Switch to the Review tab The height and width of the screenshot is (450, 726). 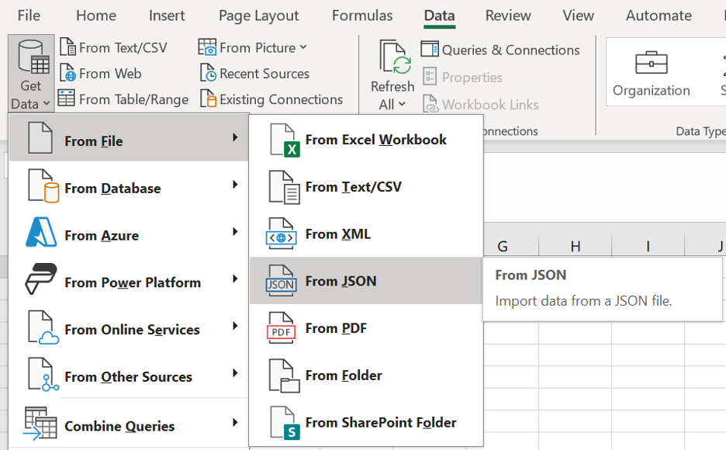508,16
